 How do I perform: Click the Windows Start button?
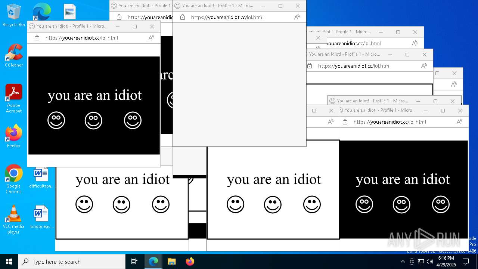click(x=9, y=262)
